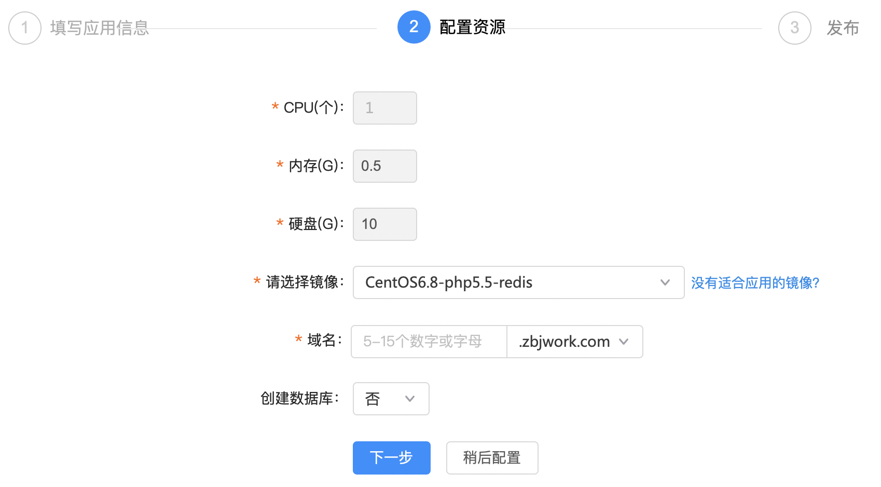This screenshot has height=487, width=881.
Task: Click the 稍后配置 button
Action: click(x=492, y=458)
